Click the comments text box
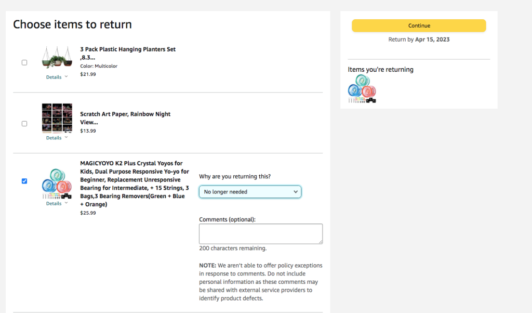This screenshot has height=313, width=532. click(260, 233)
